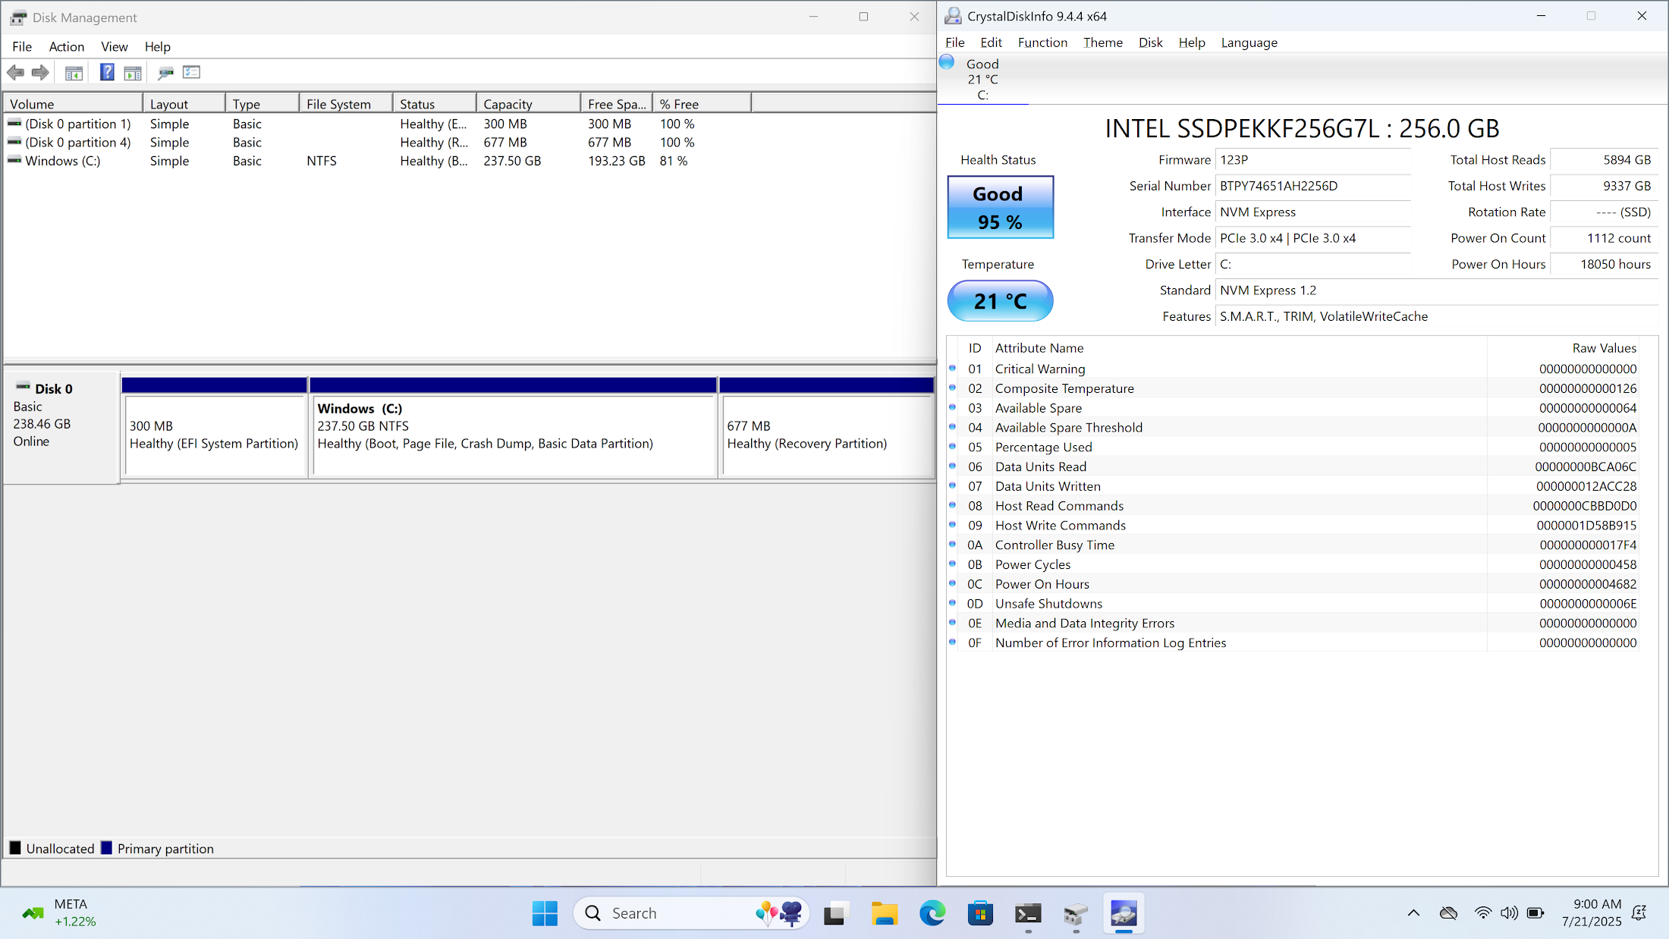
Task: Click the volume speaker icon in system tray
Action: point(1509,912)
